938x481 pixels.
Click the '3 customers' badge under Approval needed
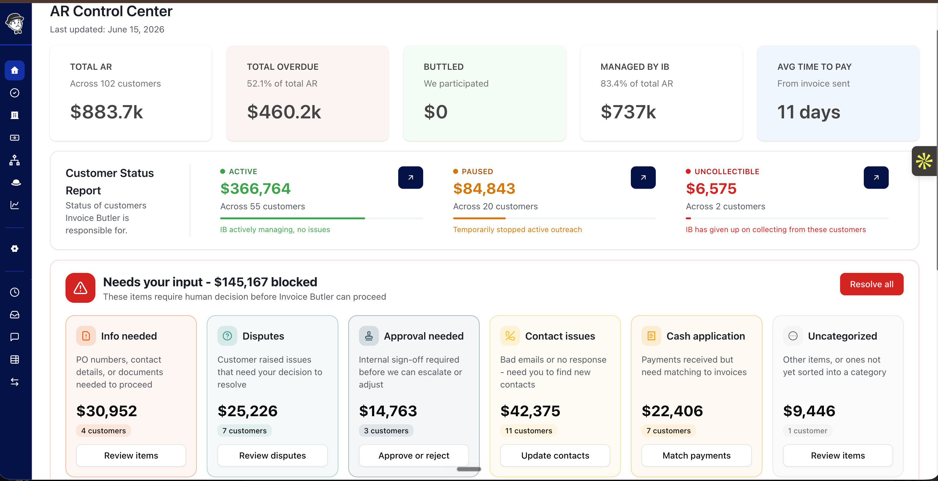click(386, 431)
